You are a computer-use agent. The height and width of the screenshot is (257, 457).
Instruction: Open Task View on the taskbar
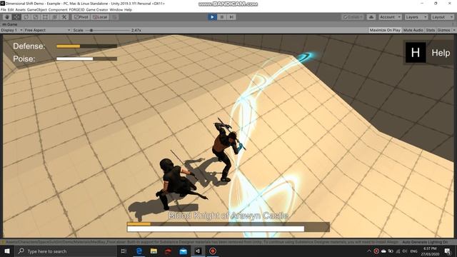point(124,251)
